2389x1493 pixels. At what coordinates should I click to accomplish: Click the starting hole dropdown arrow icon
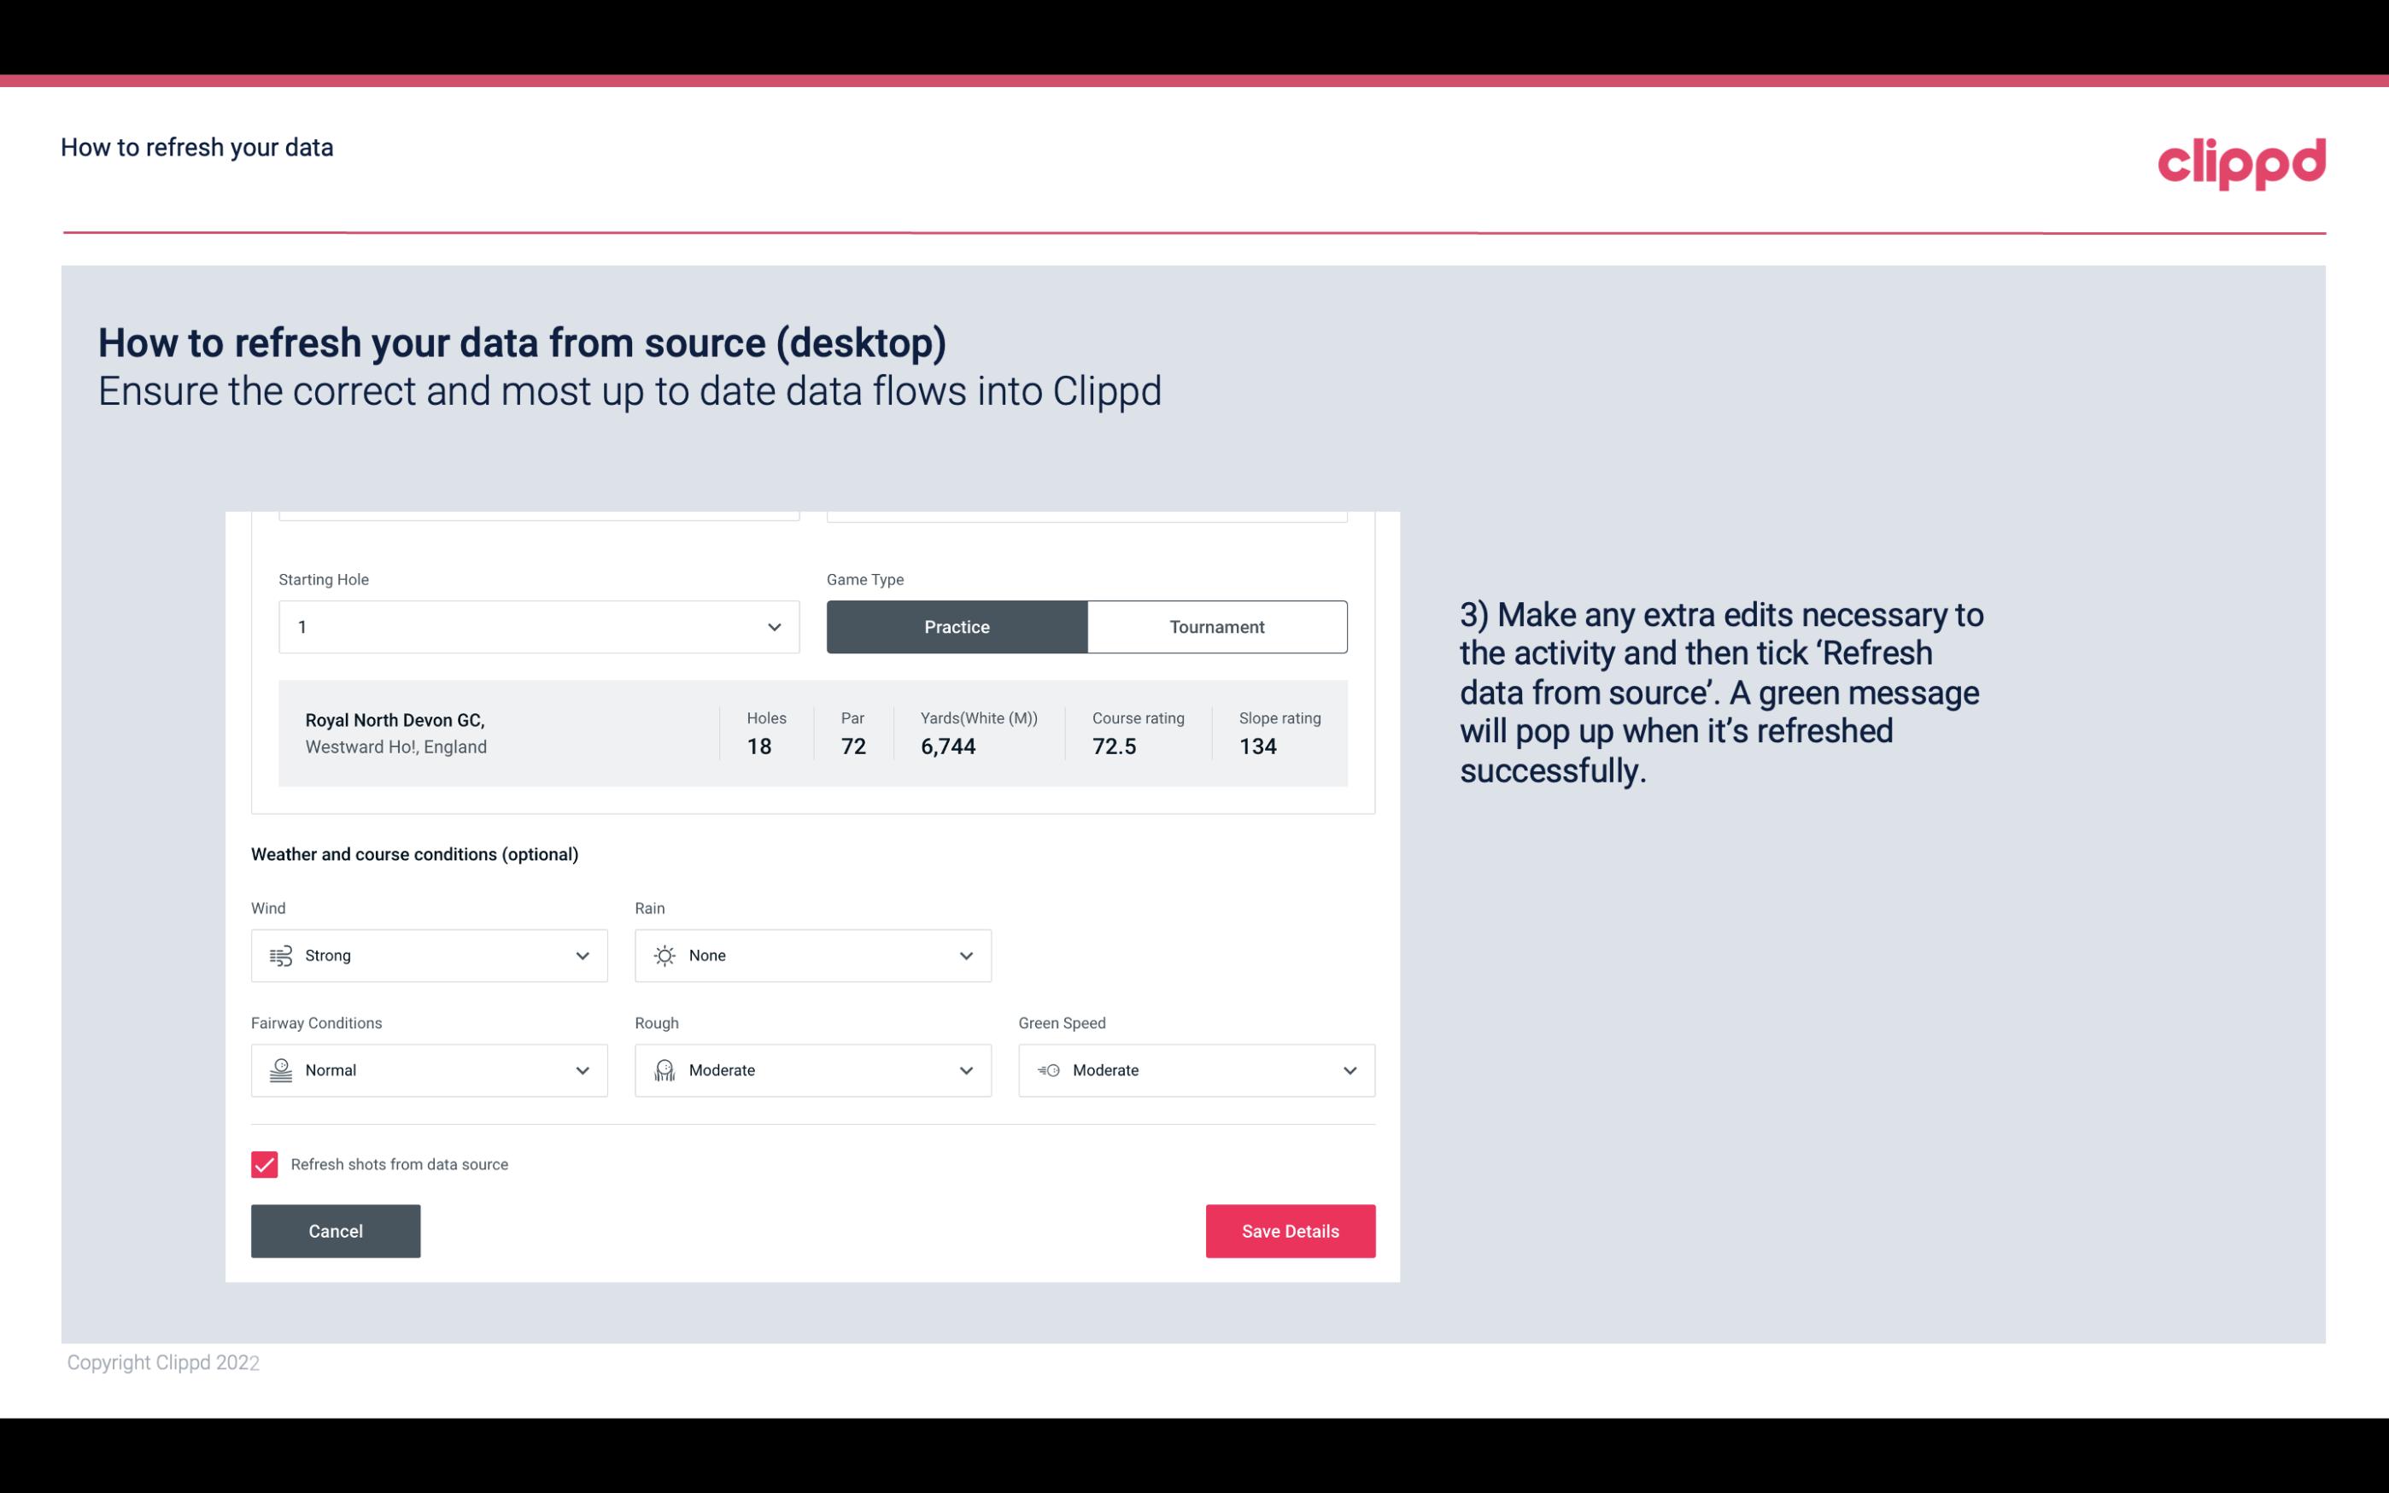click(x=774, y=626)
